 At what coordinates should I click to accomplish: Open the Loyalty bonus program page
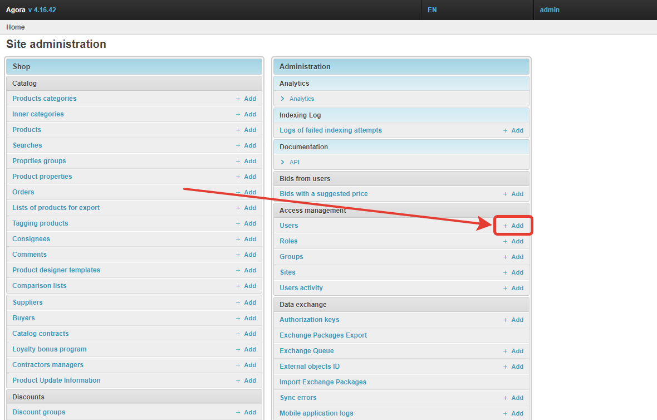(x=50, y=349)
